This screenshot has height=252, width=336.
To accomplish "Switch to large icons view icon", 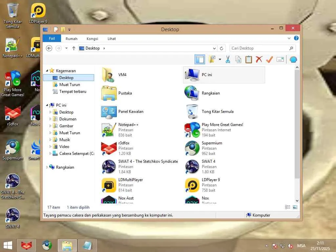I will [x=295, y=207].
